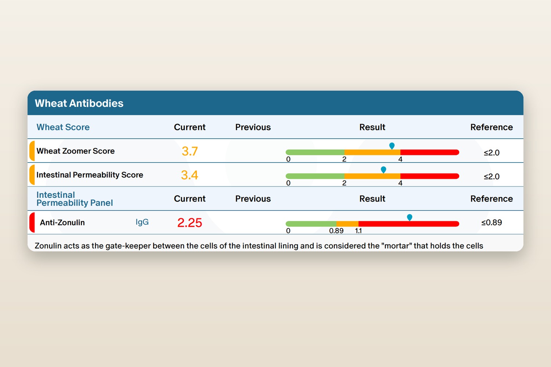Click the Previous column header in Wheat Score section
The height and width of the screenshot is (367, 551).
tap(253, 127)
